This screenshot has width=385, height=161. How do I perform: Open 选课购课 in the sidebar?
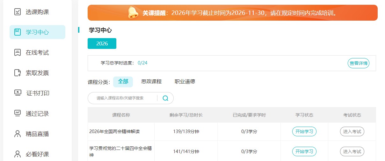[x=37, y=12]
